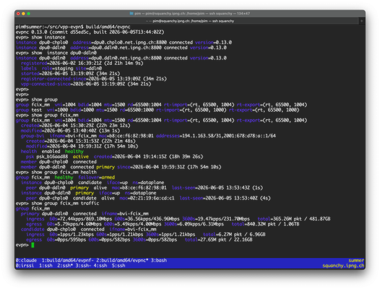Image resolution: width=380 pixels, height=289 pixels.
Task: Click 'started=2026-06-05 13:19:09Z' line
Action: [70, 74]
